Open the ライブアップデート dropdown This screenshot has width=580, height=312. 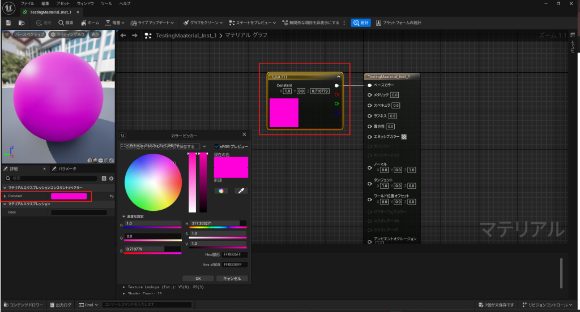pyautogui.click(x=155, y=23)
